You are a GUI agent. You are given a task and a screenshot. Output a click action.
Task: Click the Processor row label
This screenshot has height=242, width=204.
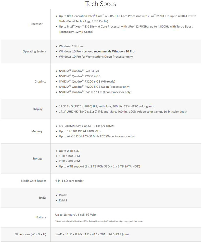point(36,24)
